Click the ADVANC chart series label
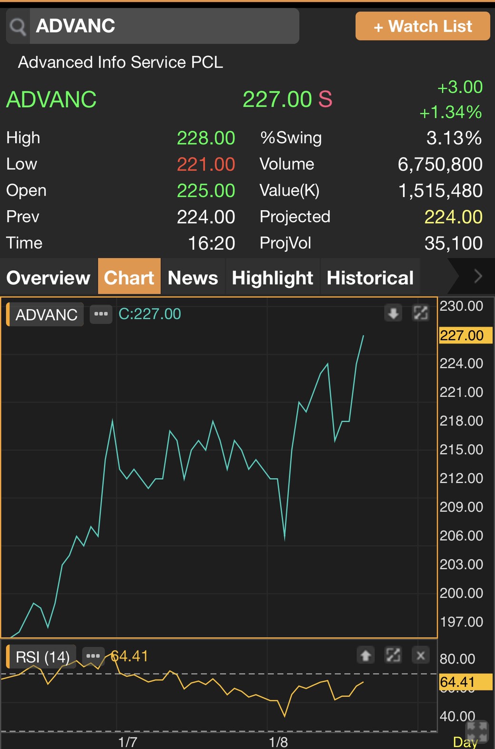 click(46, 315)
